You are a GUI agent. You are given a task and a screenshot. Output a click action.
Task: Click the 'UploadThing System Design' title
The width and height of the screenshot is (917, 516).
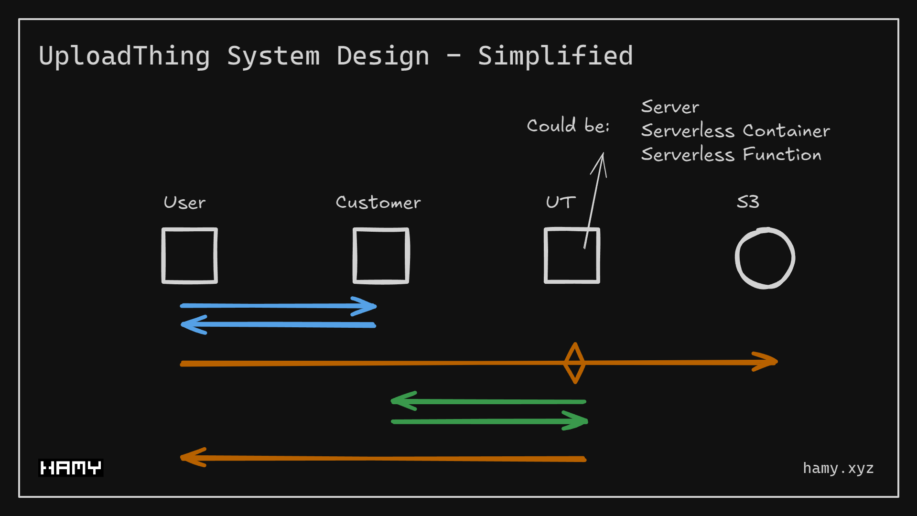336,55
